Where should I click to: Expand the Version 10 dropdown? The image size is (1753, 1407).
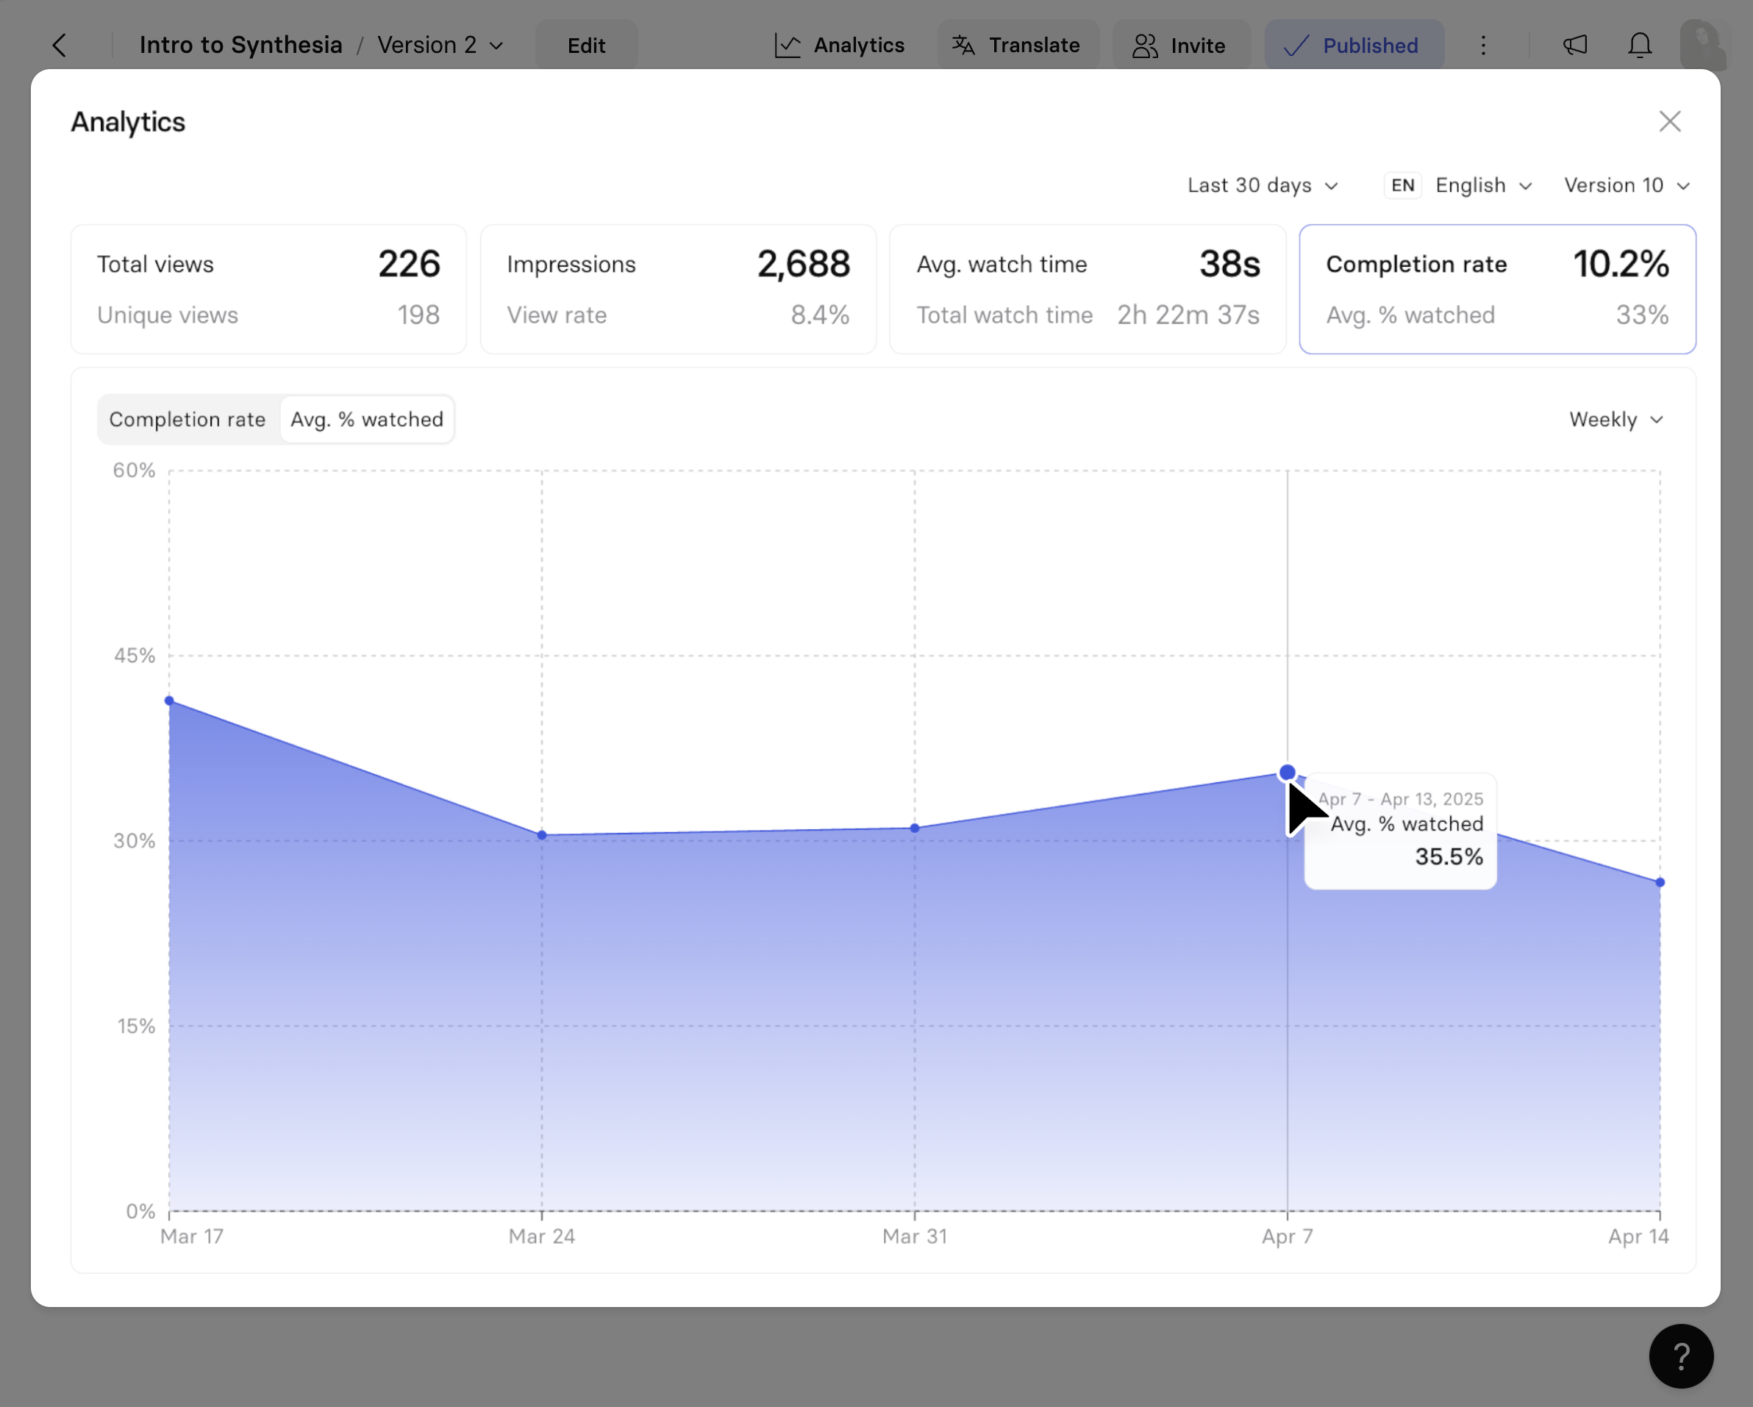coord(1627,185)
